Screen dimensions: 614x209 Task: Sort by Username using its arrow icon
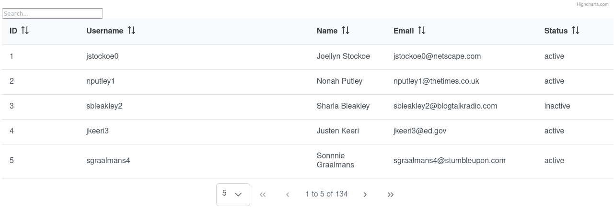[131, 31]
